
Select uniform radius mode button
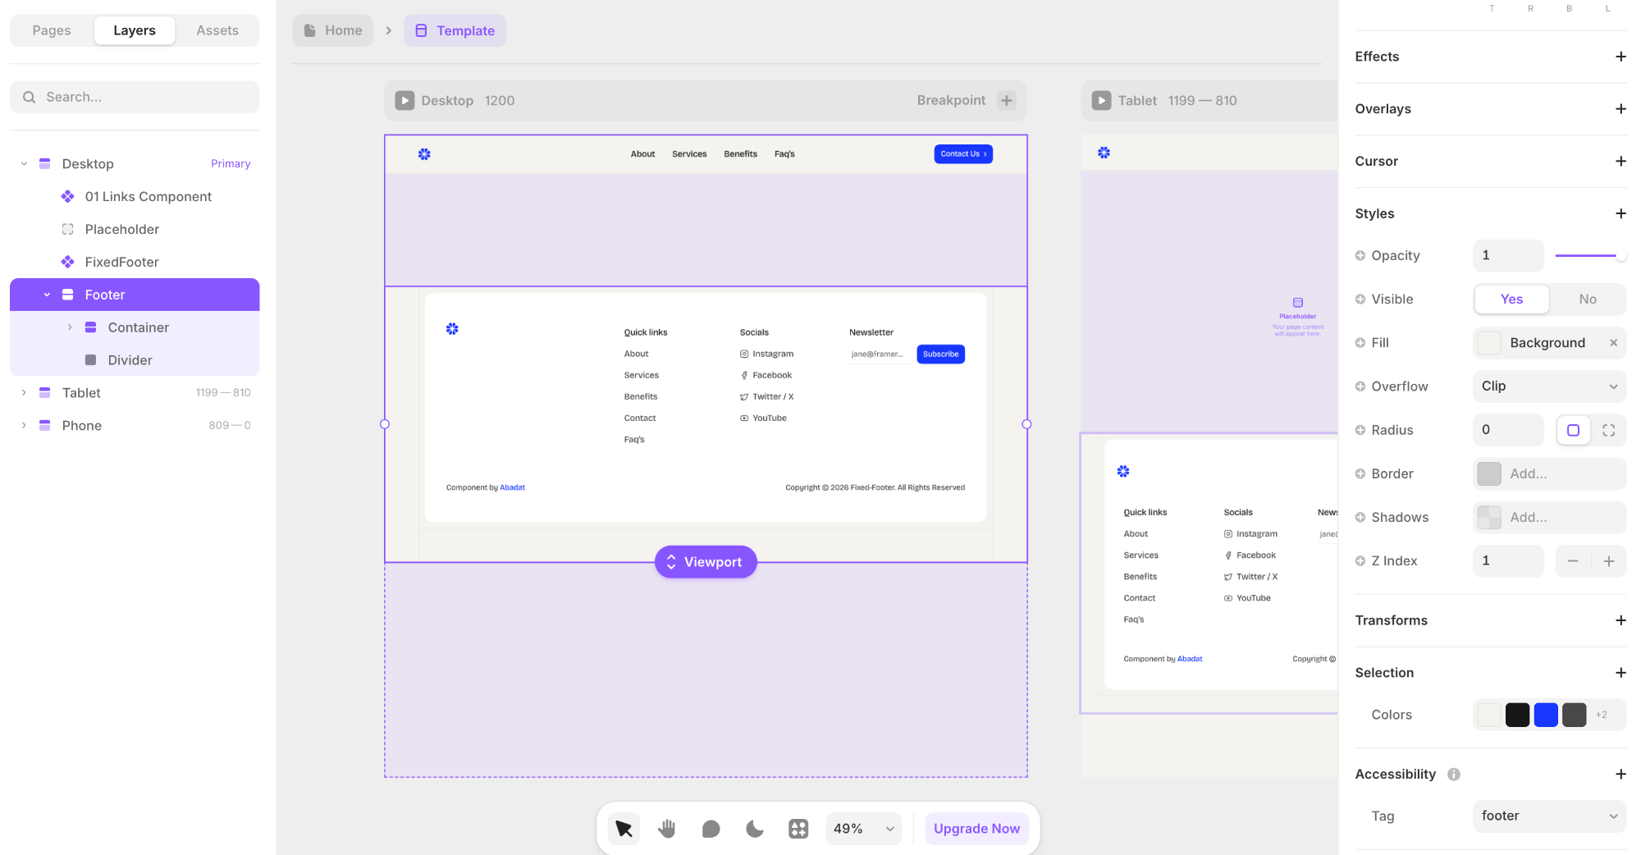pyautogui.click(x=1573, y=430)
